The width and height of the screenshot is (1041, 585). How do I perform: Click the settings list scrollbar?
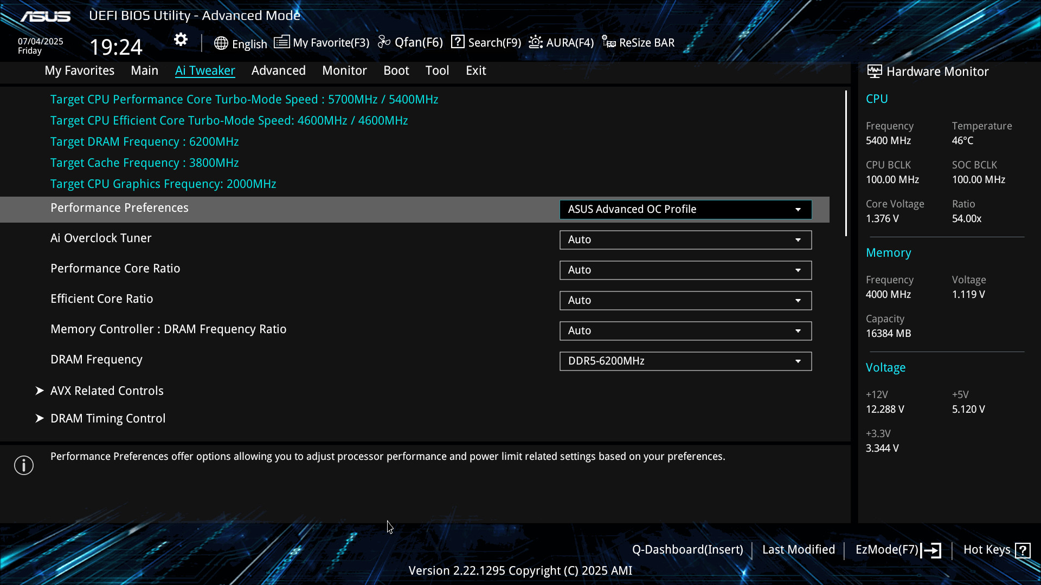click(846, 163)
